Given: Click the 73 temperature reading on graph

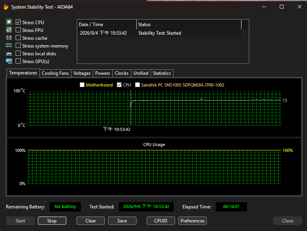Looking at the screenshot, I should coord(285,101).
